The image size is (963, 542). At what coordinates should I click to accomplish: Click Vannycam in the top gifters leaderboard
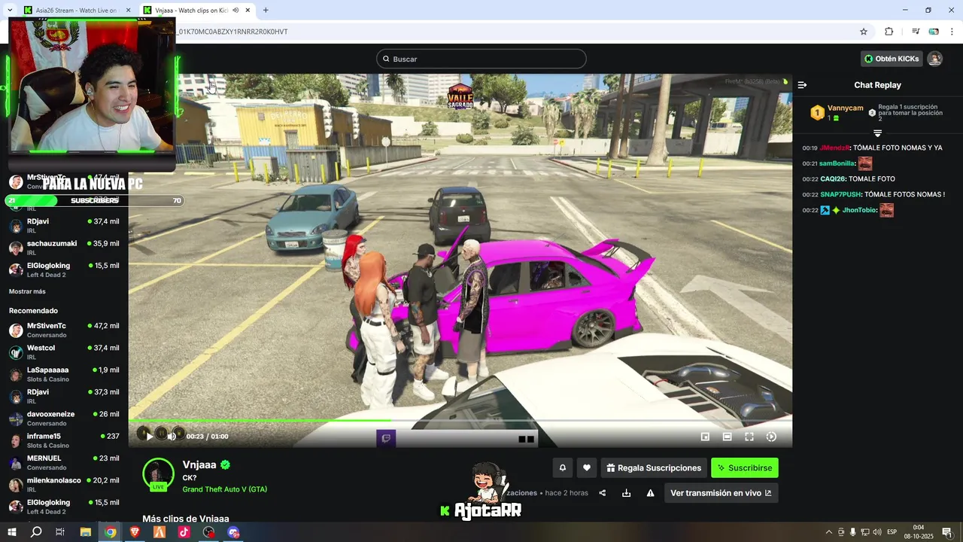point(846,108)
